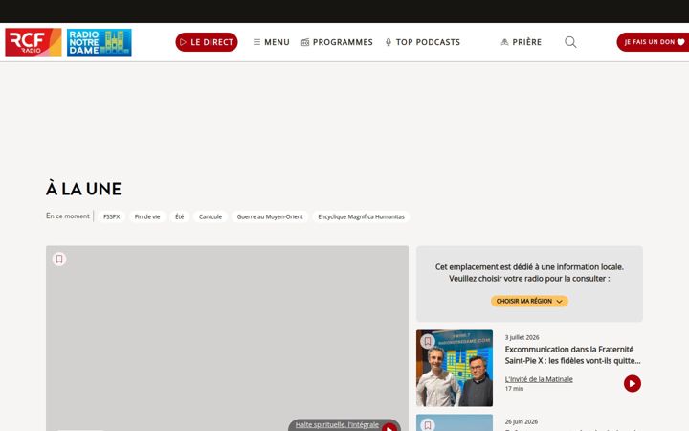Bookmark the large featured article
The image size is (689, 431).
(x=59, y=259)
